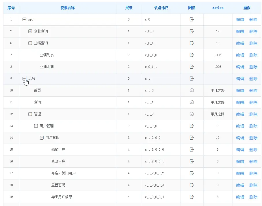Delete the 添加用户 row

pyautogui.click(x=253, y=150)
